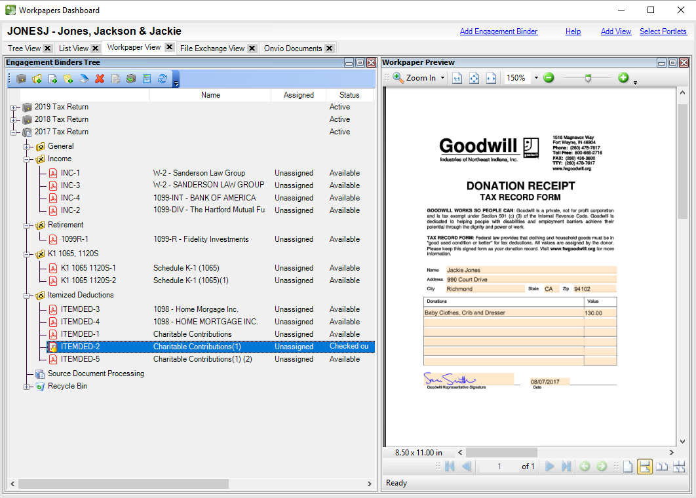
Task: Select the INC-4 1099-INT Bank of America workpaper
Action: [71, 198]
